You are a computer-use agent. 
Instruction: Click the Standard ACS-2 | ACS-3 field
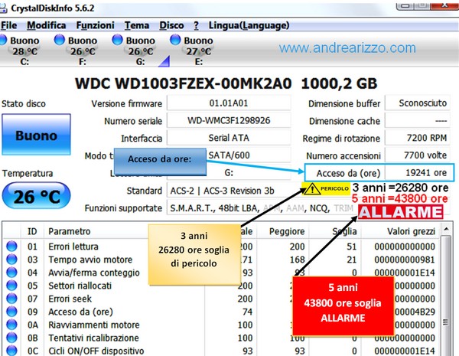coord(234,191)
